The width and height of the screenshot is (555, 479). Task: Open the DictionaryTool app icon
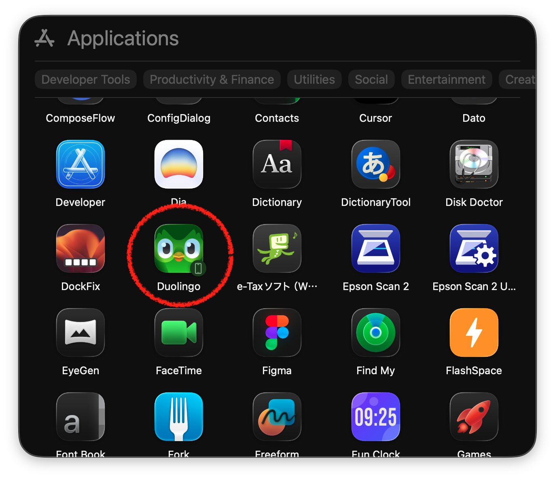point(376,164)
